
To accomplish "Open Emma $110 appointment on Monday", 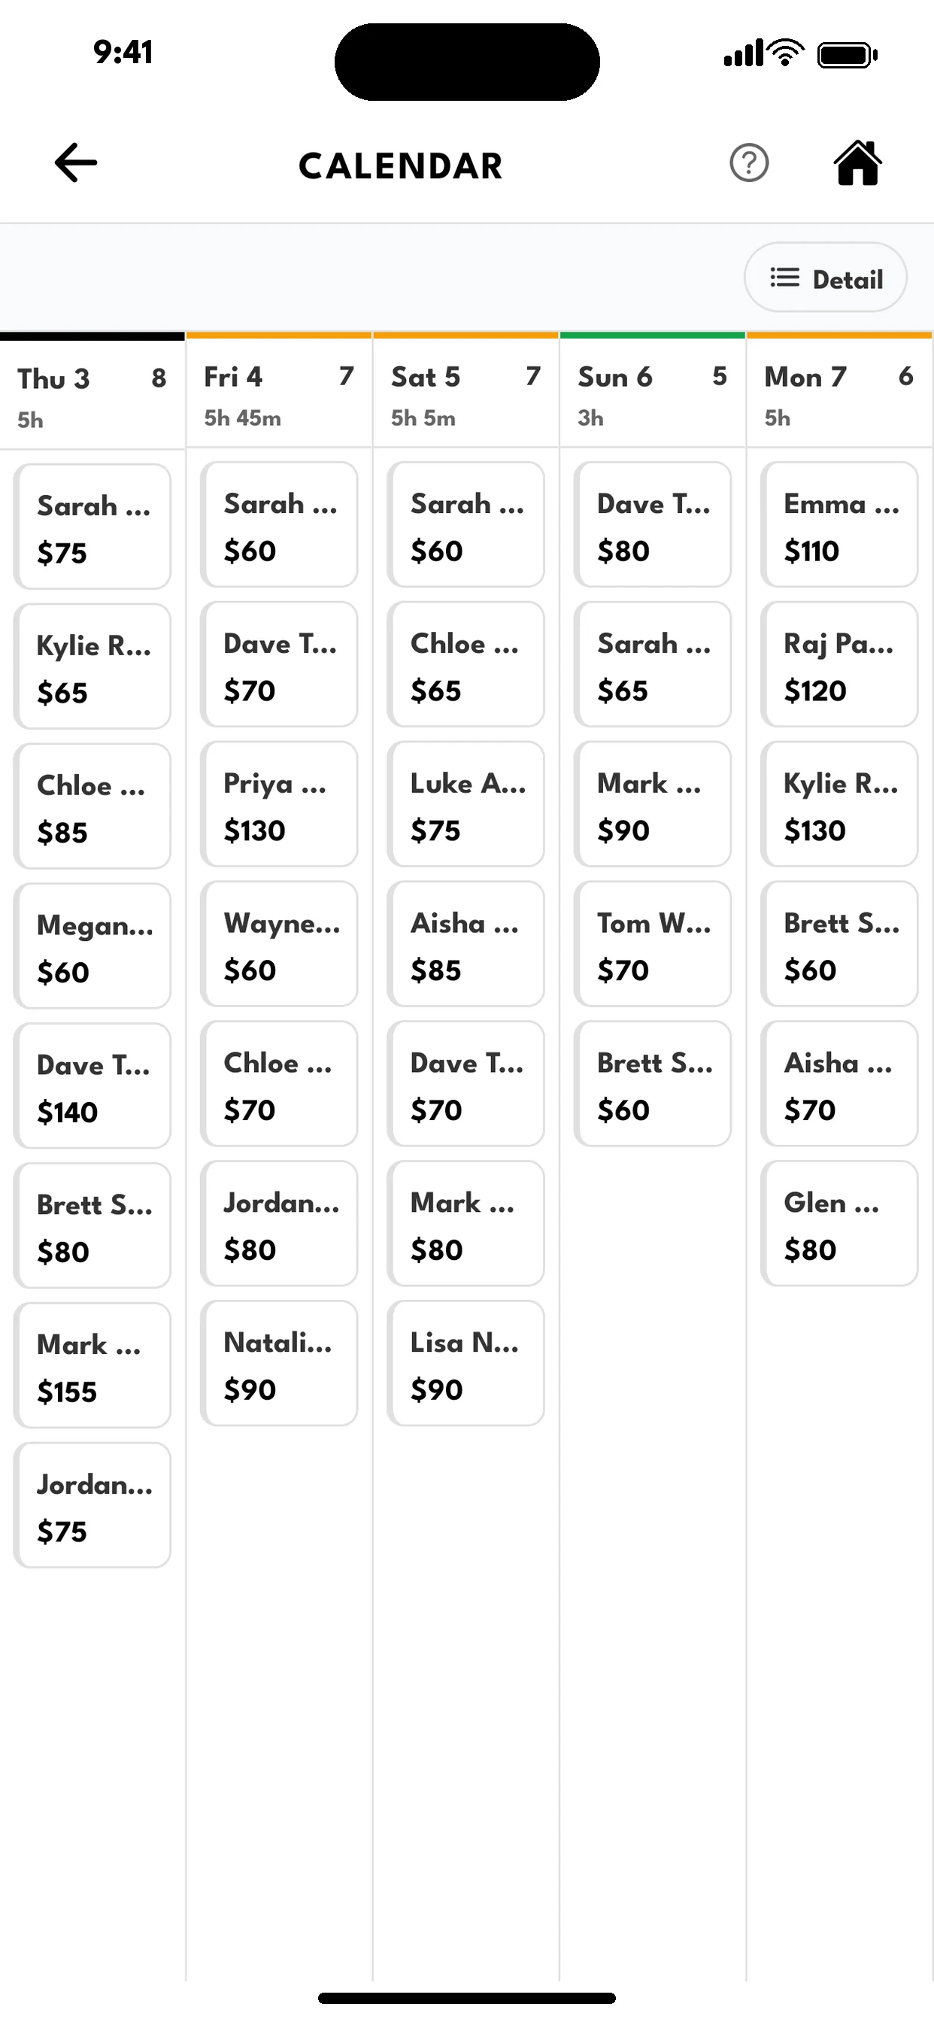I will pyautogui.click(x=839, y=525).
